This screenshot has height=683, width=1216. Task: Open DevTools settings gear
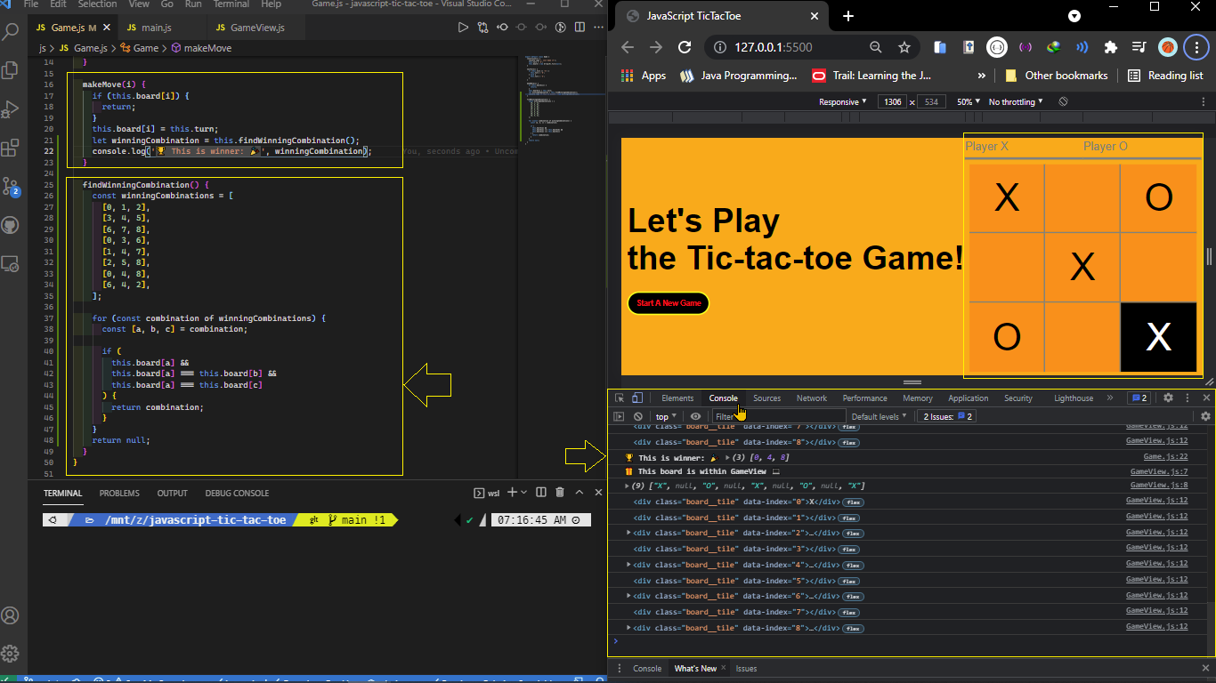pos(1168,398)
